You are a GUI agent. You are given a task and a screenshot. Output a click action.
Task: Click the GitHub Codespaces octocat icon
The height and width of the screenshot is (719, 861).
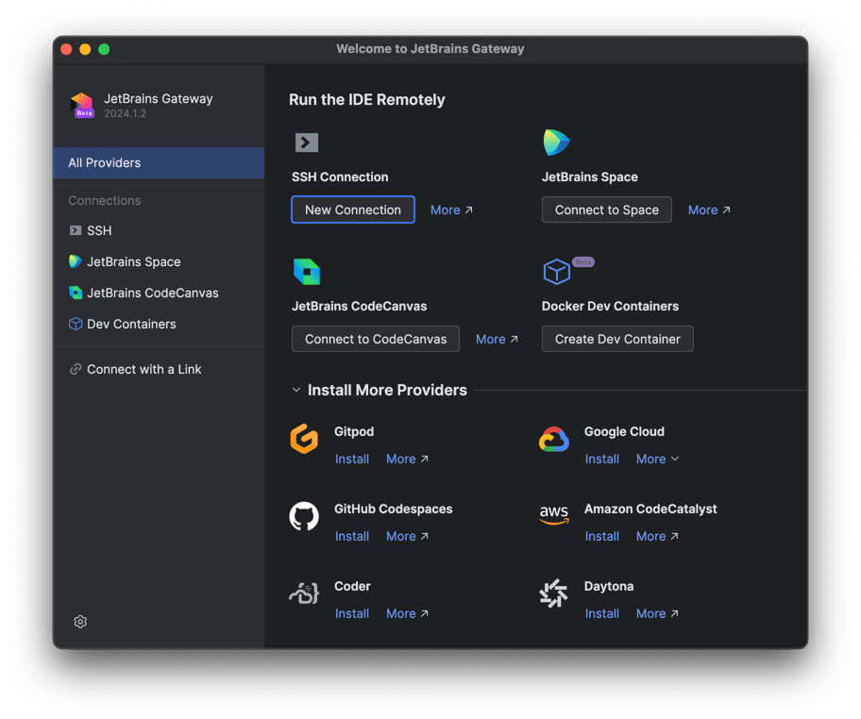[x=304, y=516]
